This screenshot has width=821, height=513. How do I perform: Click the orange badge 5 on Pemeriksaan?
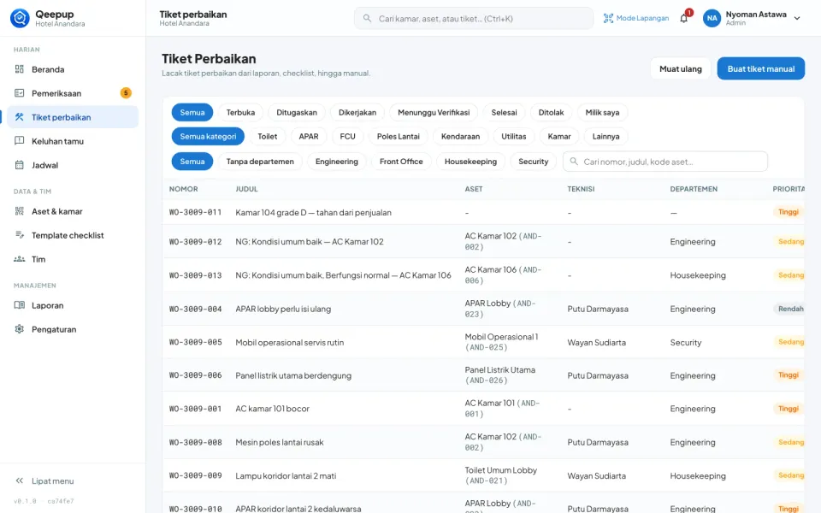(x=126, y=93)
